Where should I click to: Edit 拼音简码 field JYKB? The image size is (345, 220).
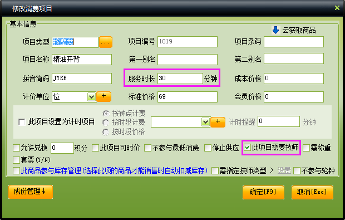82,79
